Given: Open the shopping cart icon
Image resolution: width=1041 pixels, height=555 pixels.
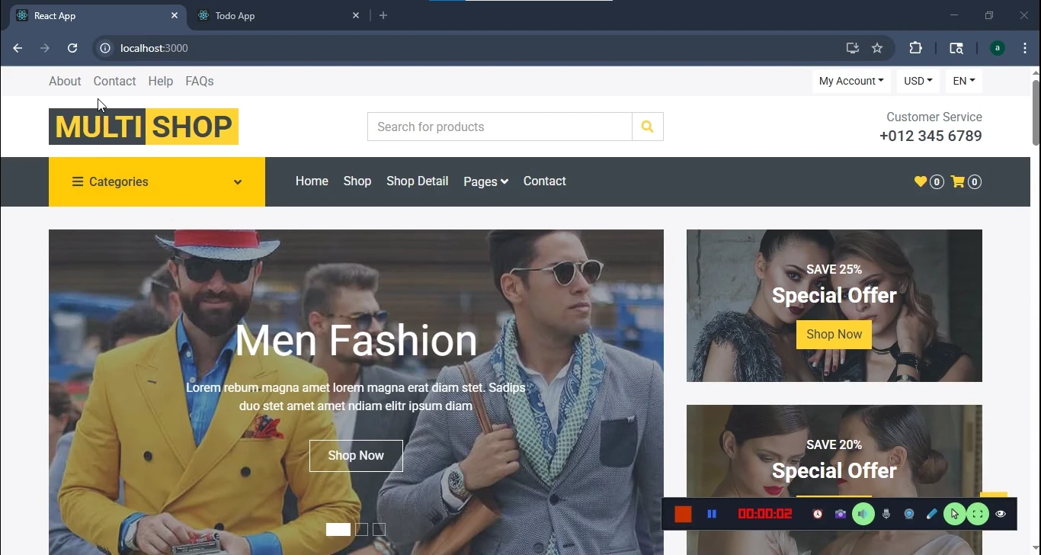Looking at the screenshot, I should coord(958,181).
